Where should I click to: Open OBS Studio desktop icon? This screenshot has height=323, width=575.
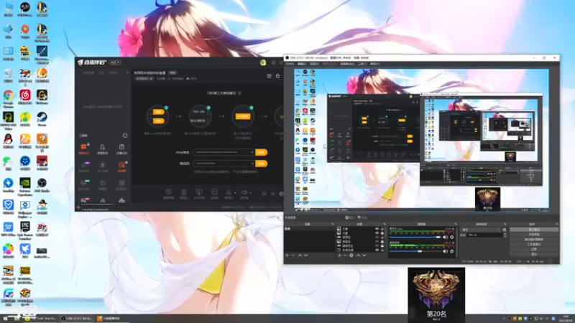(x=42, y=183)
